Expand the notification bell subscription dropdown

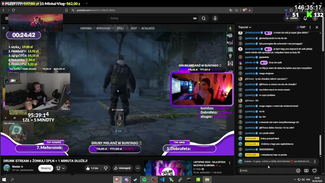click(x=61, y=168)
